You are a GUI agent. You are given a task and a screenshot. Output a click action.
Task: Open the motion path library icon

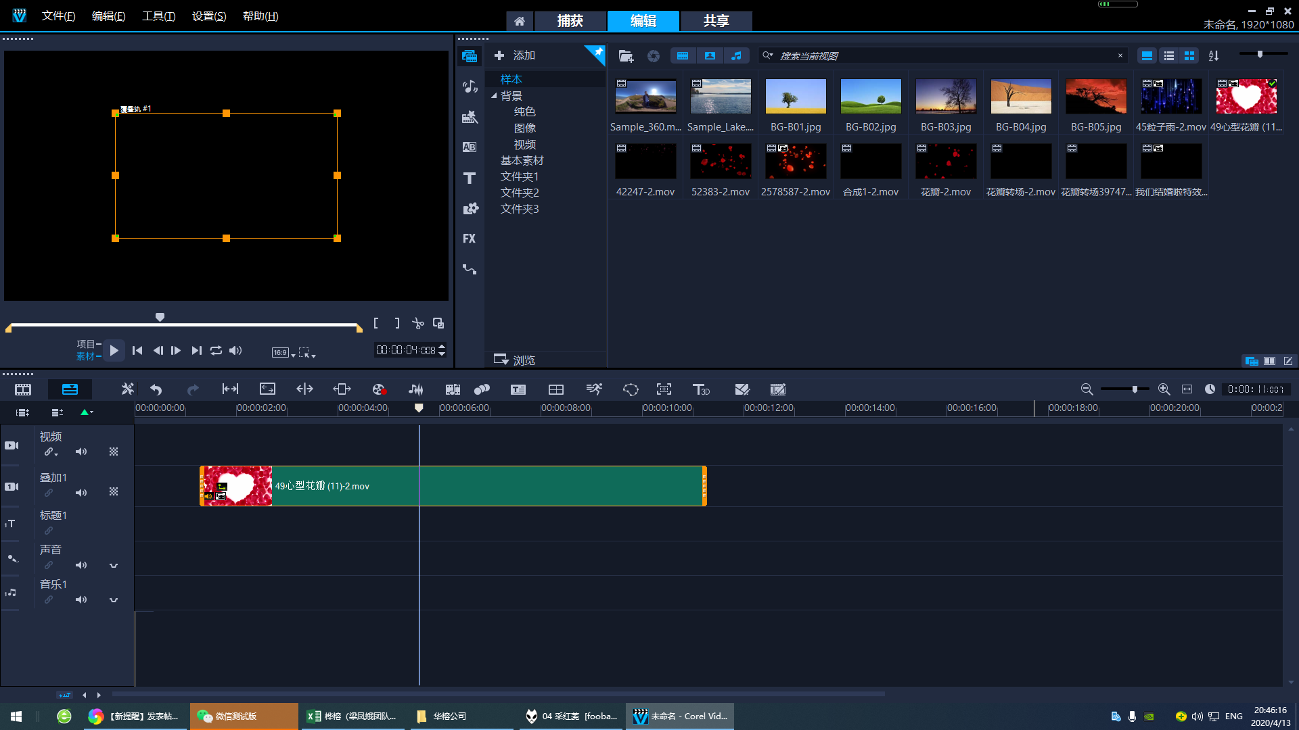470,269
